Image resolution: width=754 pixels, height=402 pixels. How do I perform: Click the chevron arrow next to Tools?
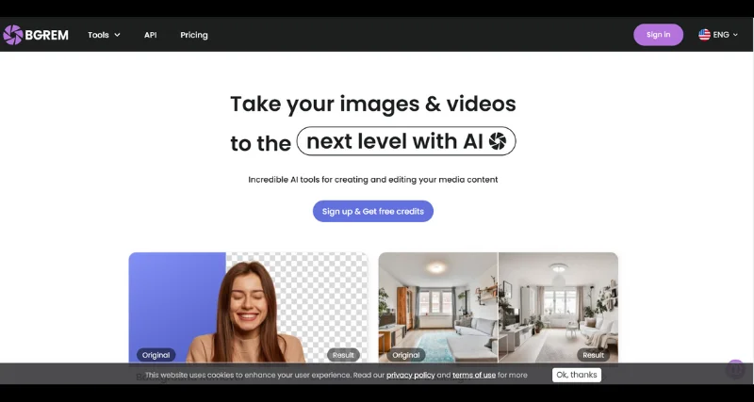pyautogui.click(x=118, y=35)
